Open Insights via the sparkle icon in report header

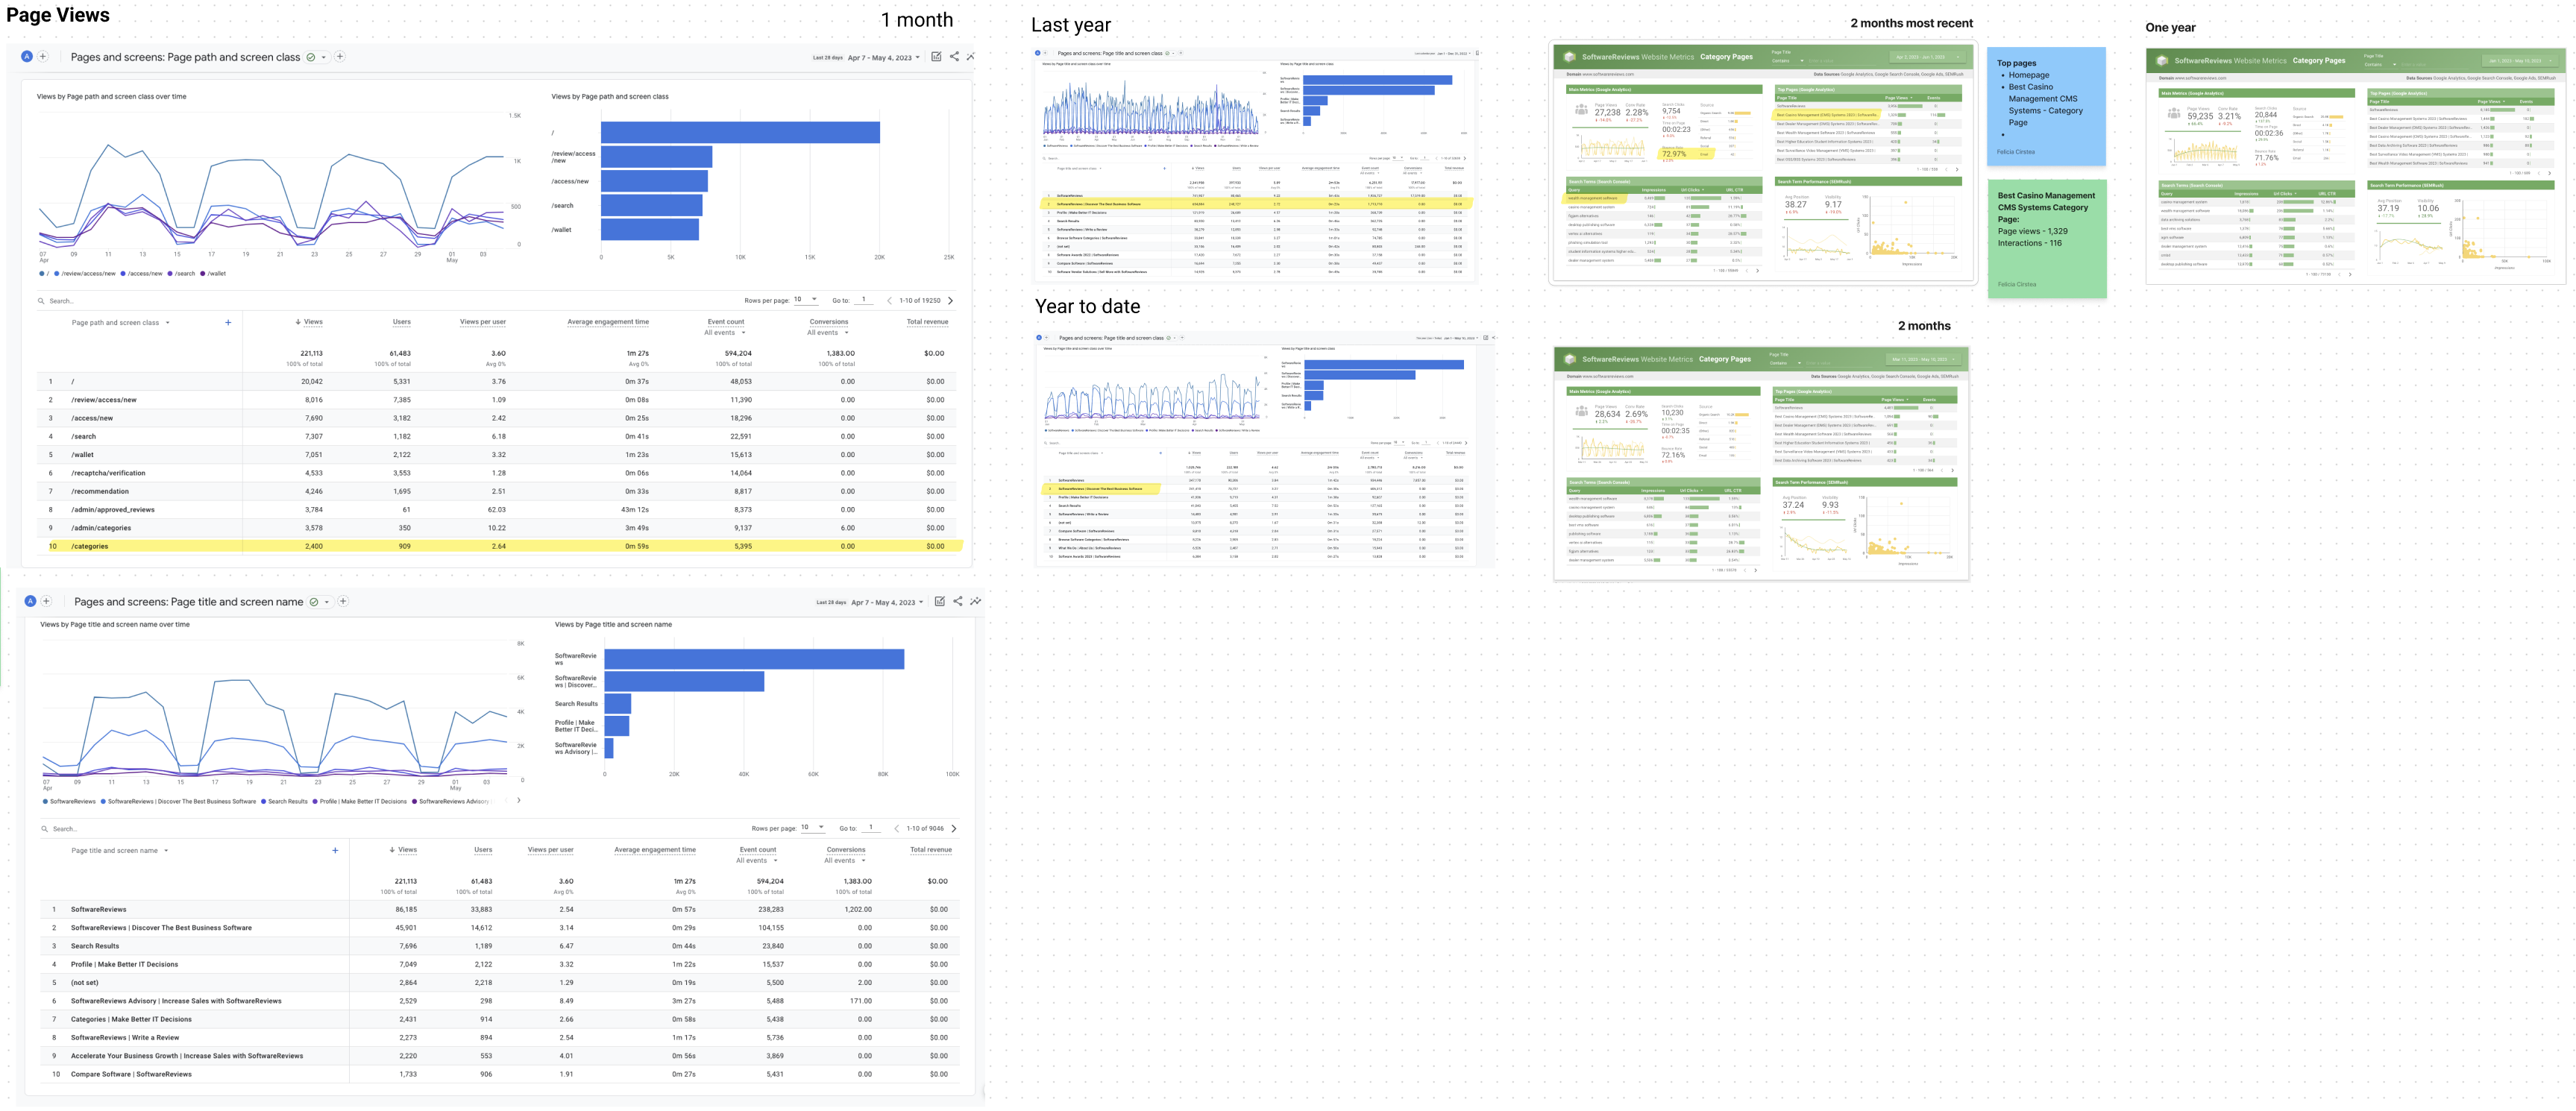point(971,57)
